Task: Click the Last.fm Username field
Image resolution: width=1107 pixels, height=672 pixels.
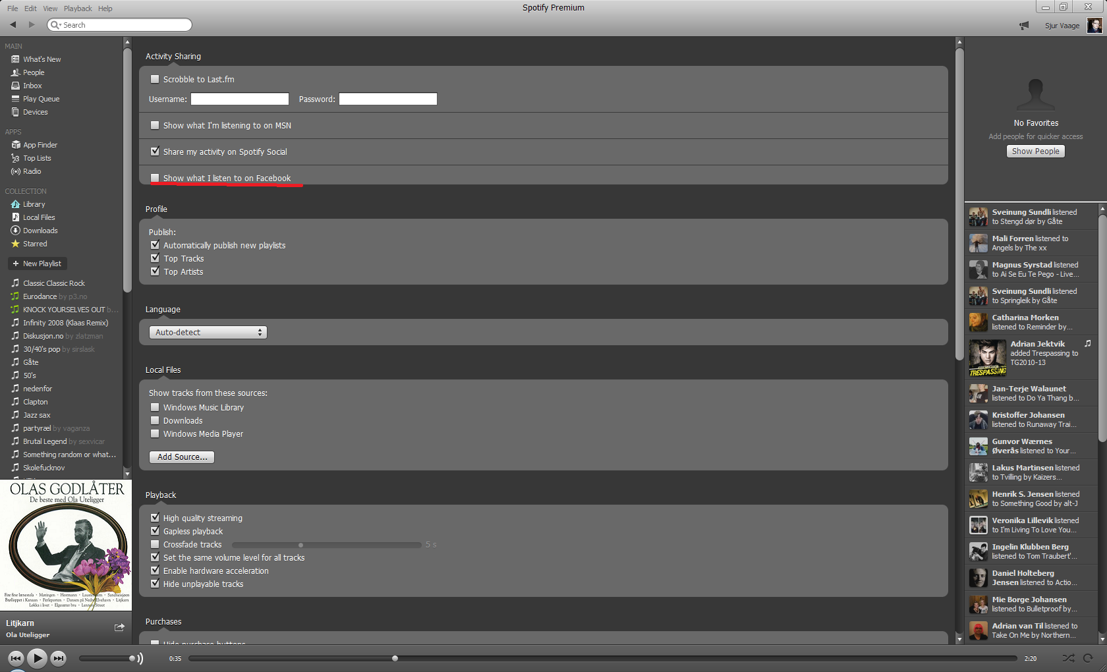Action: (x=240, y=99)
